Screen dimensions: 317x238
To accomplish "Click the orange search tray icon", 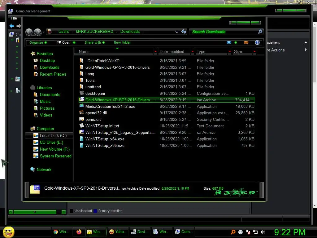I will click(x=233, y=232).
